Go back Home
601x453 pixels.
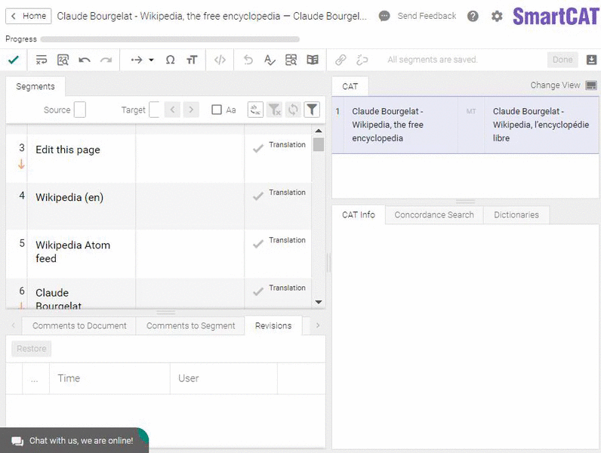(29, 16)
